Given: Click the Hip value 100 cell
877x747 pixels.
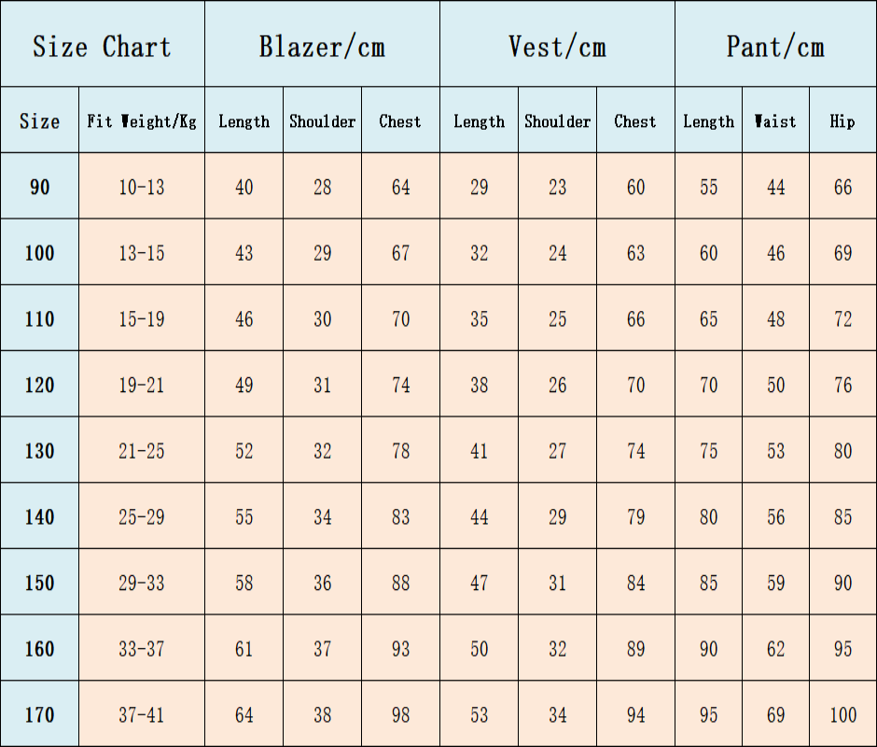Looking at the screenshot, I should click(x=842, y=713).
